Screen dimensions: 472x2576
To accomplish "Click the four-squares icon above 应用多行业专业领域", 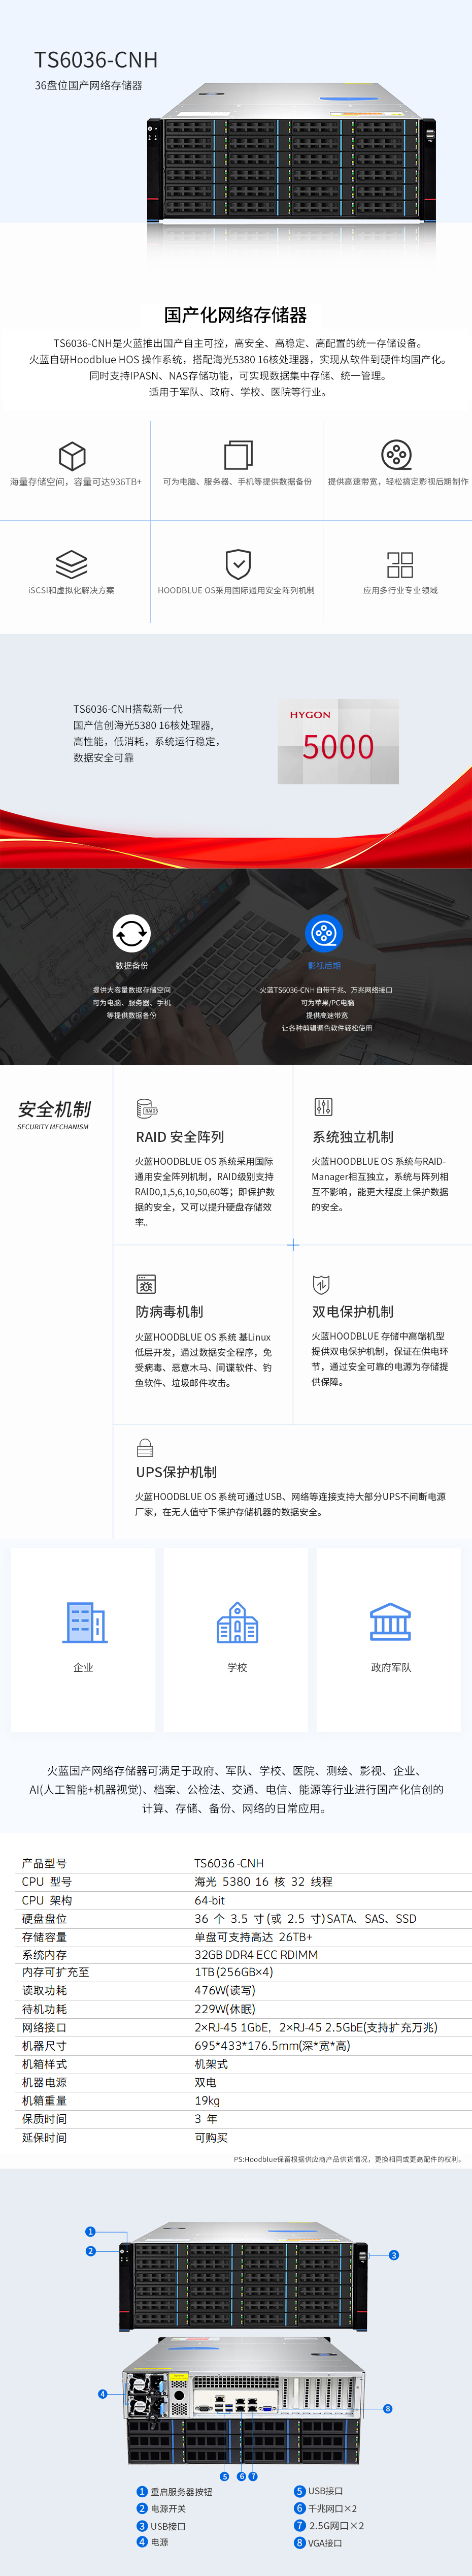I will (x=400, y=565).
